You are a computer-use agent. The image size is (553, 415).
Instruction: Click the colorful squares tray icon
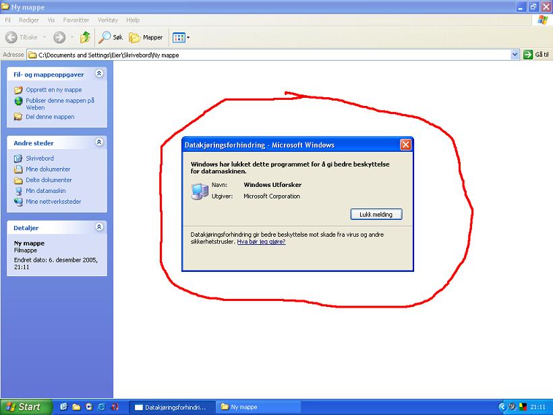523,407
